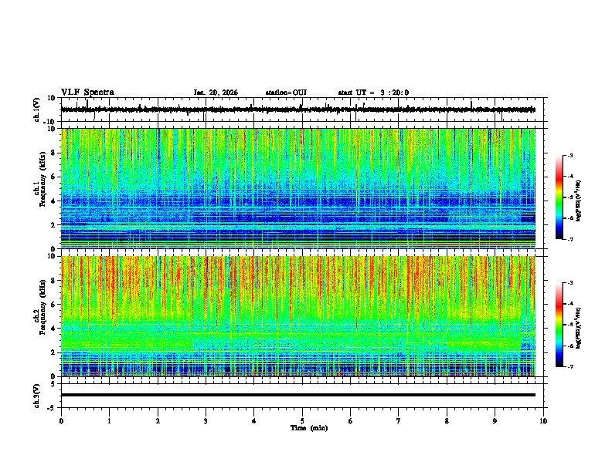Click the "Jan. 20, 2026" date label
612x472 pixels.
(216, 93)
